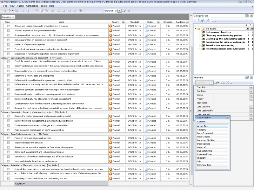The height and width of the screenshot is (190, 254).
Task: Expand the Completion filter dropdown
Action: tap(251, 87)
